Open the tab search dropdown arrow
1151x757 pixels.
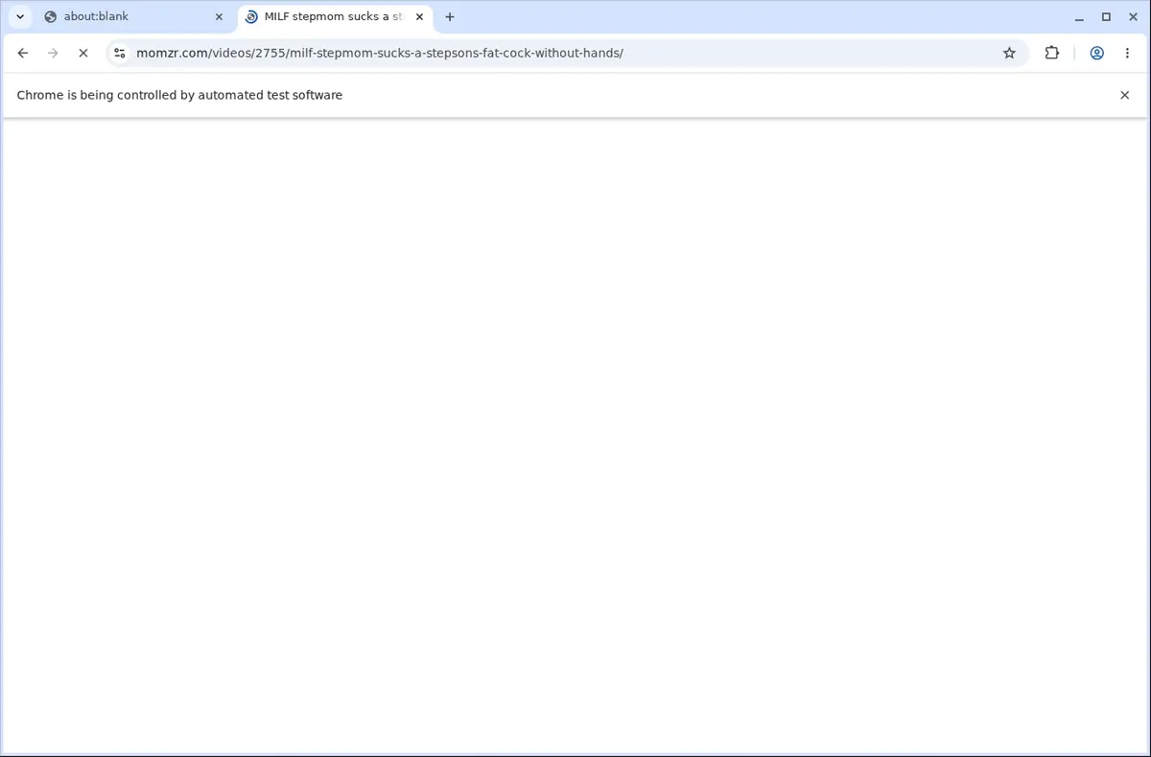(20, 16)
